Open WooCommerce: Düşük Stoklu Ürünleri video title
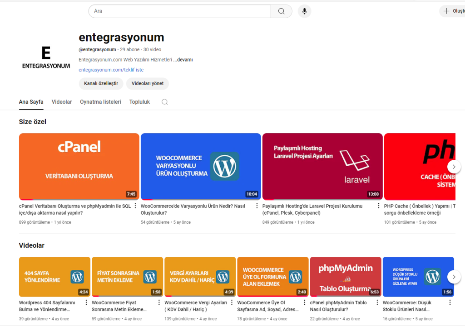Screen dimensions: 465x326 [407, 306]
